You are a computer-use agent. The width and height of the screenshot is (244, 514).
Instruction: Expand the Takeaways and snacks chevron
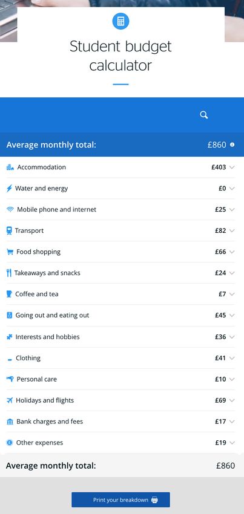(232, 273)
